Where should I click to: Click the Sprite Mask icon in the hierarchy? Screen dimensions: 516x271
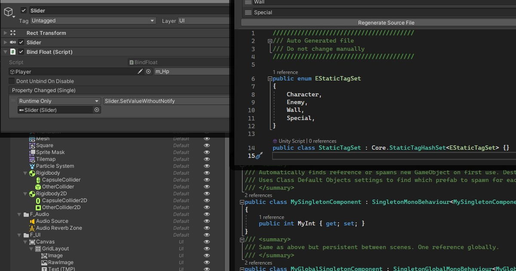click(32, 152)
